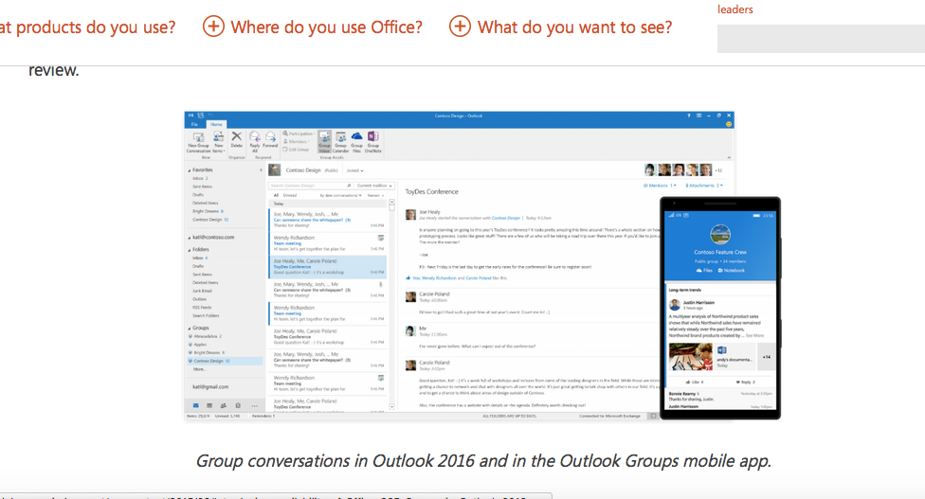Click the Delete icon in the ribbon
This screenshot has width=925, height=499.
(237, 140)
